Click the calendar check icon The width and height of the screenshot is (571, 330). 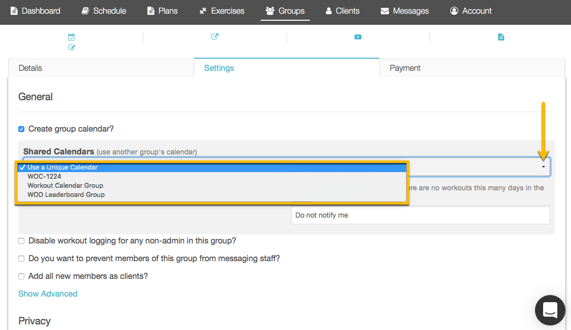tap(72, 37)
